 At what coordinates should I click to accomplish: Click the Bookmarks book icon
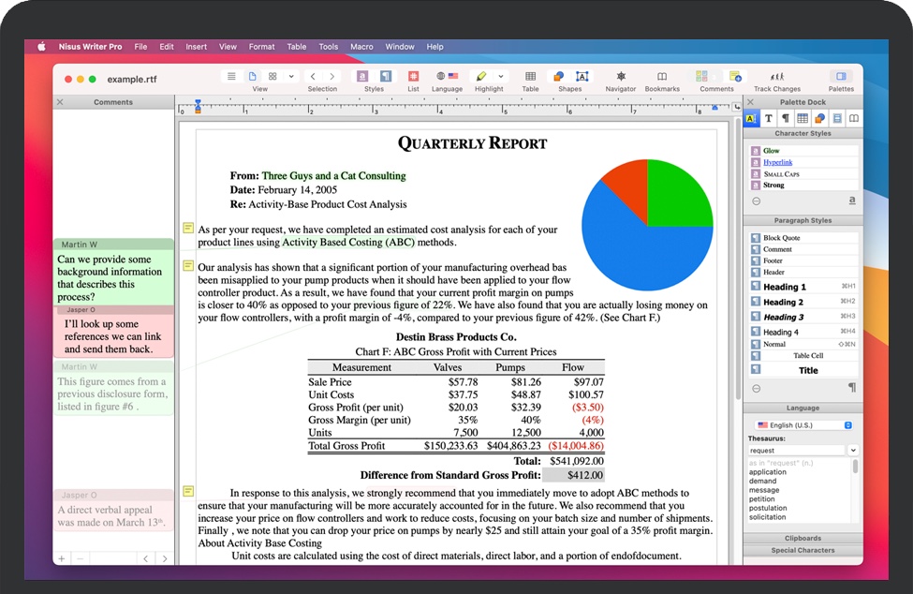[x=662, y=76]
